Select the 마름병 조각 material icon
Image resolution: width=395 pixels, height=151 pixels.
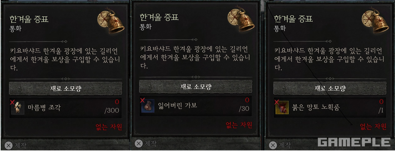[18, 108]
